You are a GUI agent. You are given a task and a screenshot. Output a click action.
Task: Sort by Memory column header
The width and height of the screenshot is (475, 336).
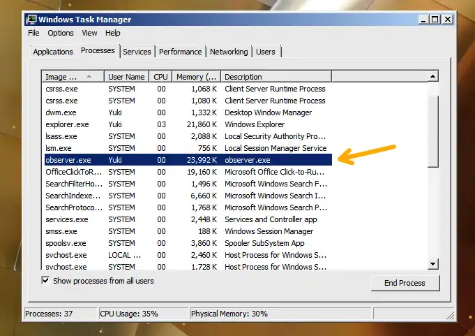196,77
